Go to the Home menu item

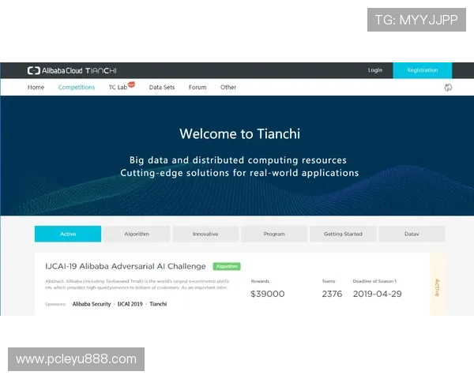(x=36, y=88)
